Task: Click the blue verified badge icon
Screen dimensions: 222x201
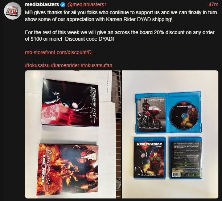Action: 63,5
